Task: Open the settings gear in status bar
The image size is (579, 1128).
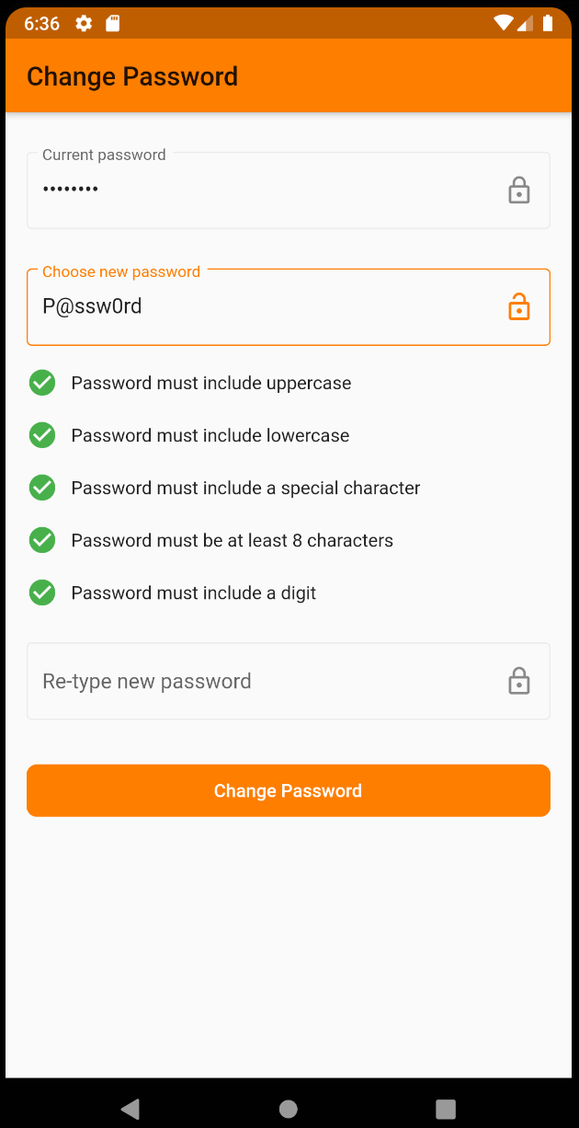Action: 83,23
